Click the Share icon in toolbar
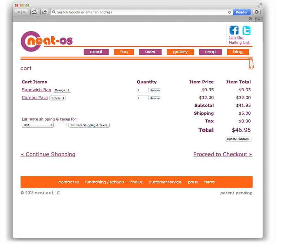The image size is (293, 244). coord(44,12)
